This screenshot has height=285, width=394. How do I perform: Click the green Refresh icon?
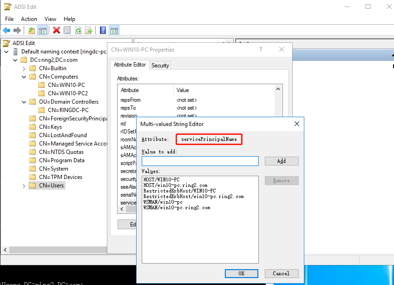pos(78,30)
